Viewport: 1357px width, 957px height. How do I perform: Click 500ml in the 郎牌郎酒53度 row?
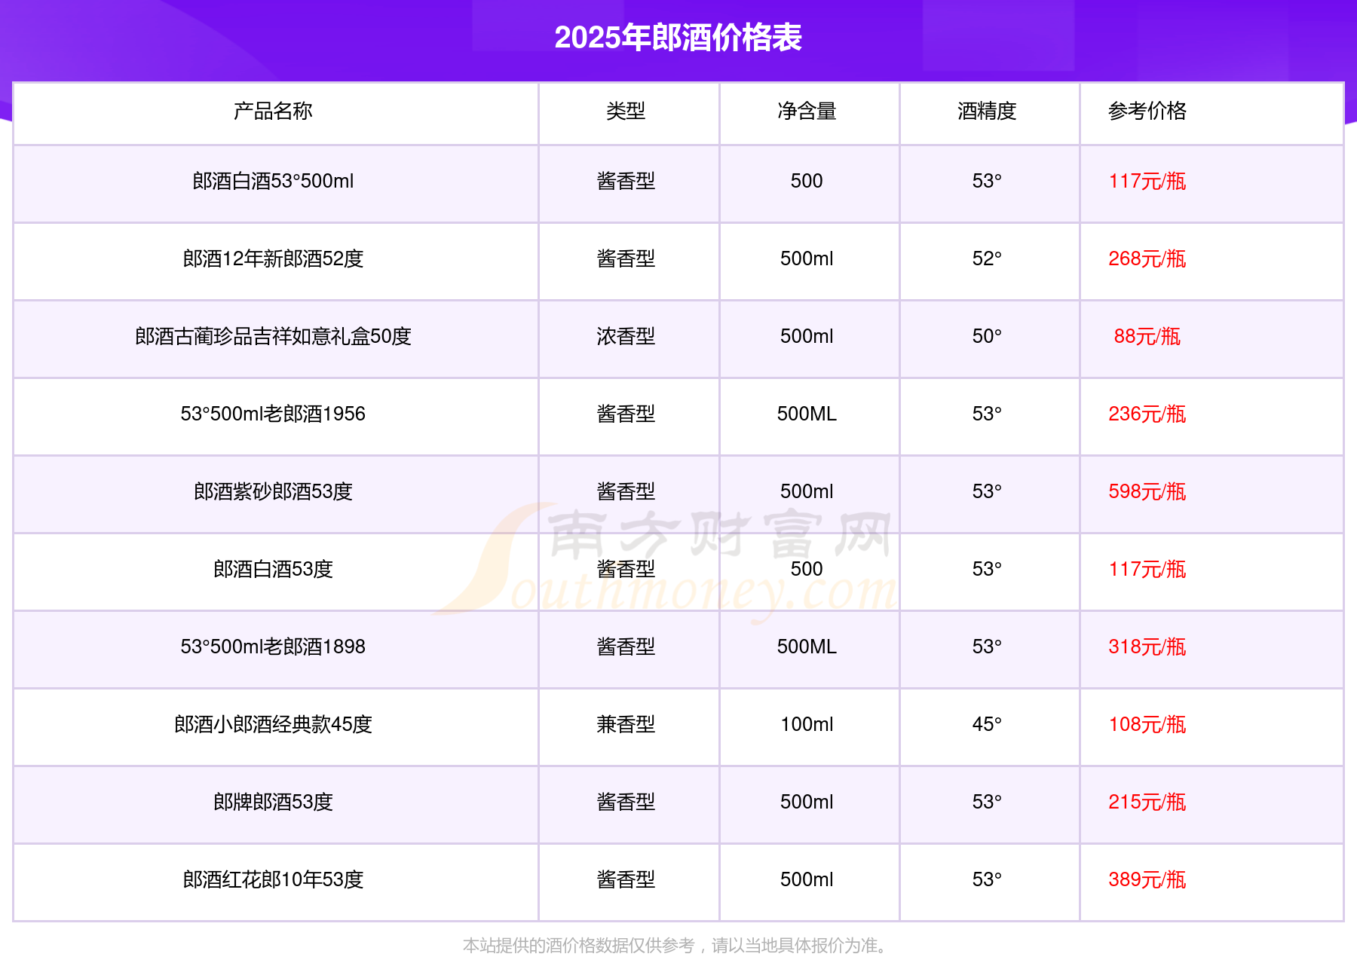[807, 803]
